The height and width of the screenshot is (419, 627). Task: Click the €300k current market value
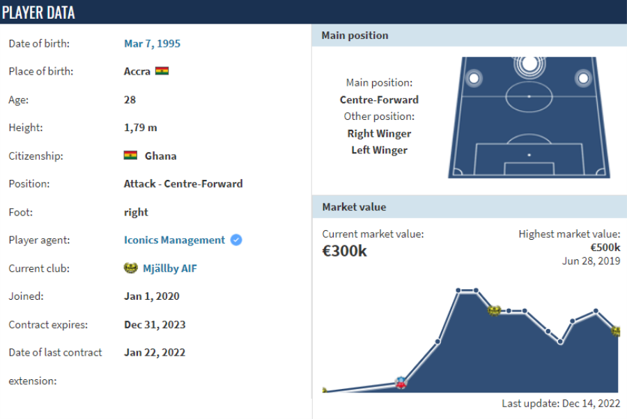coord(344,251)
